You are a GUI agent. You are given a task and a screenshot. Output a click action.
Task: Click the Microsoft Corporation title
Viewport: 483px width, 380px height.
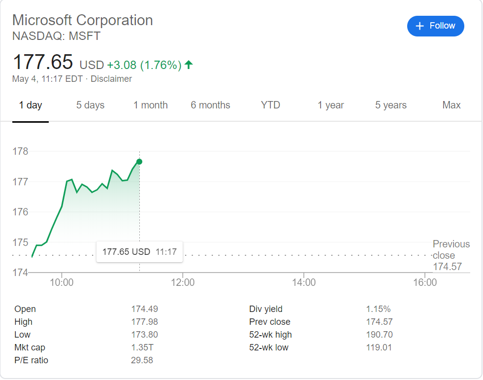click(83, 20)
